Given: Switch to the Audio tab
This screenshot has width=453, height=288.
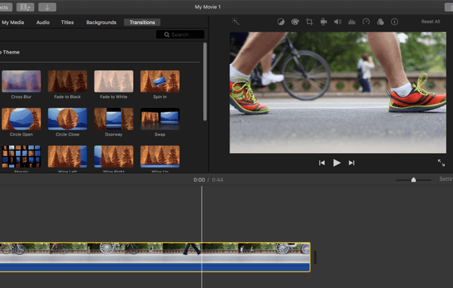Looking at the screenshot, I should pyautogui.click(x=43, y=22).
